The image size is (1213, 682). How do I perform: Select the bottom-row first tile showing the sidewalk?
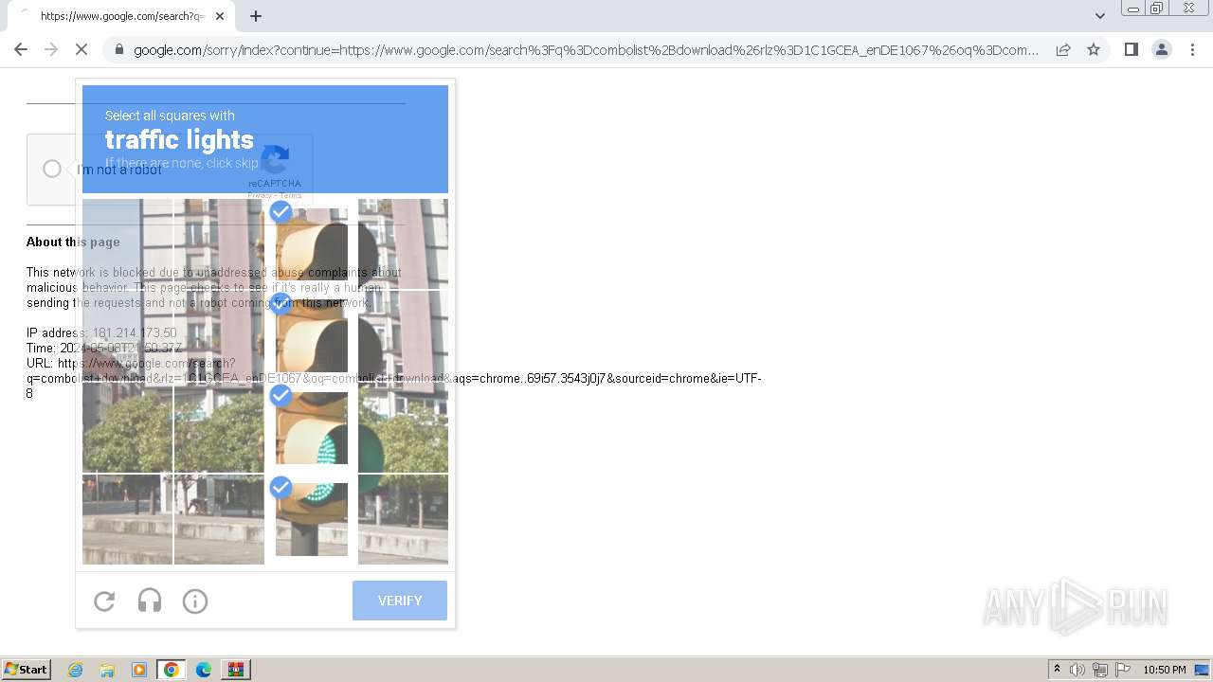[127, 519]
